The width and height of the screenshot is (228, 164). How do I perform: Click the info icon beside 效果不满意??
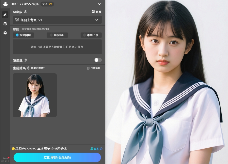pos(29,68)
